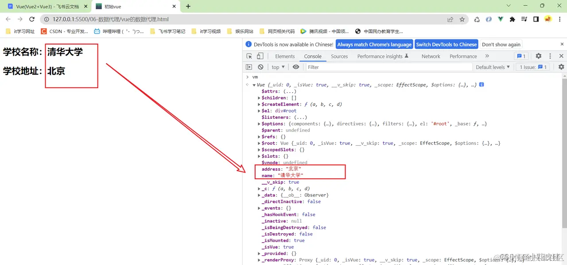Open the tab search chevron in title bar
This screenshot has width=567, height=265.
pyautogui.click(x=509, y=6)
